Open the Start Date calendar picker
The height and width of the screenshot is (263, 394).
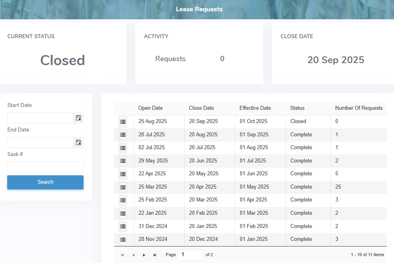[x=78, y=118]
